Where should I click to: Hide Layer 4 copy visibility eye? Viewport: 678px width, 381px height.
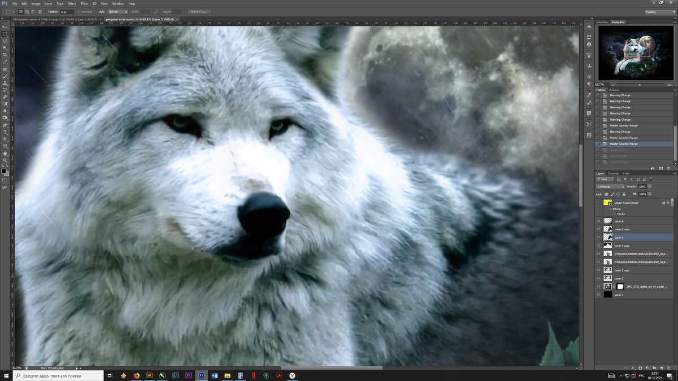[598, 246]
